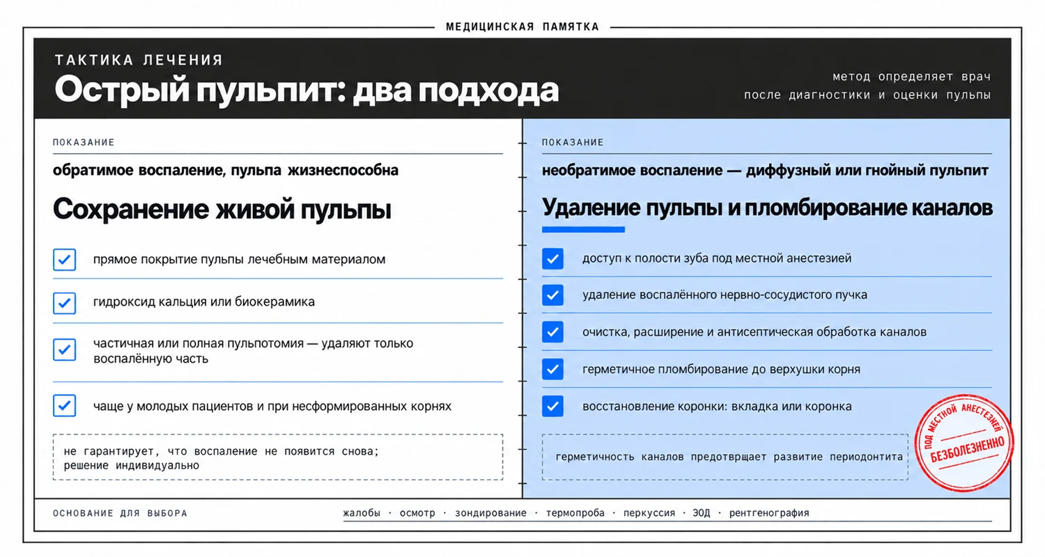
Task: Click the checkbox for 'очистка, расширение и антисептическая обработка'
Action: tap(552, 332)
